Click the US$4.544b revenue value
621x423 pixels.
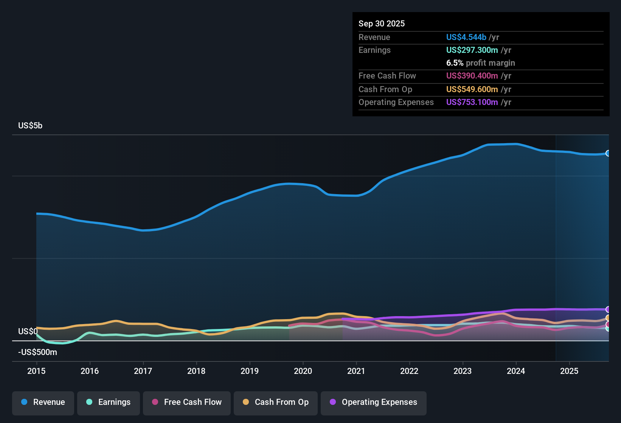pos(466,37)
